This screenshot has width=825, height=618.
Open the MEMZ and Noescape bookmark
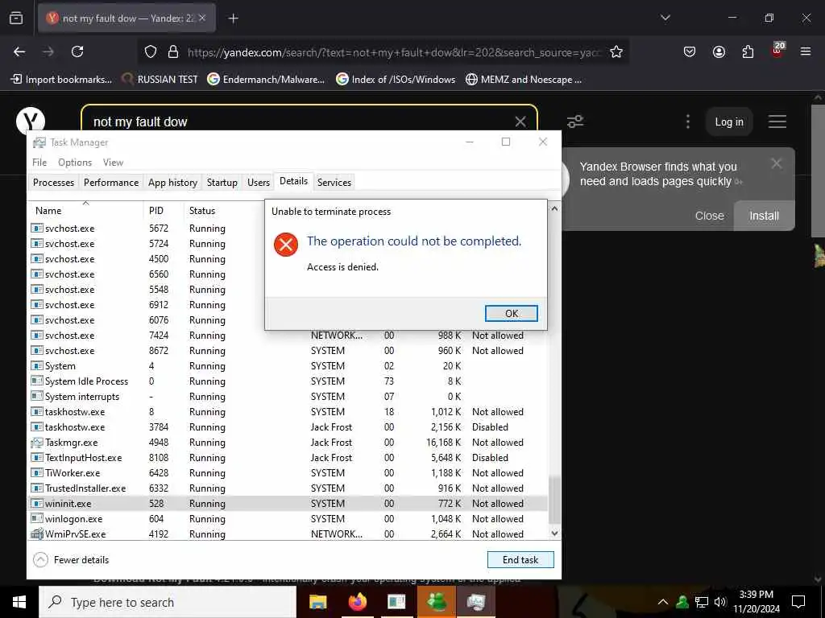(524, 80)
